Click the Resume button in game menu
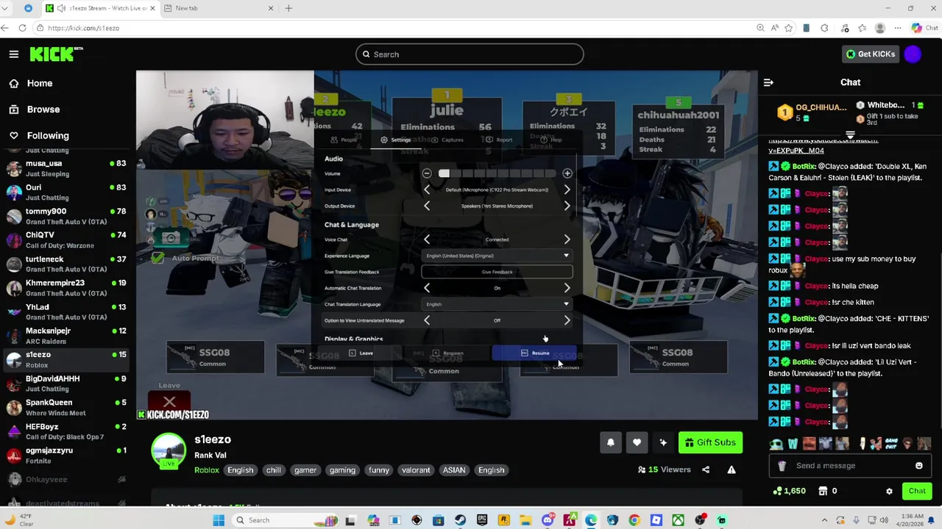The image size is (942, 529). click(534, 353)
